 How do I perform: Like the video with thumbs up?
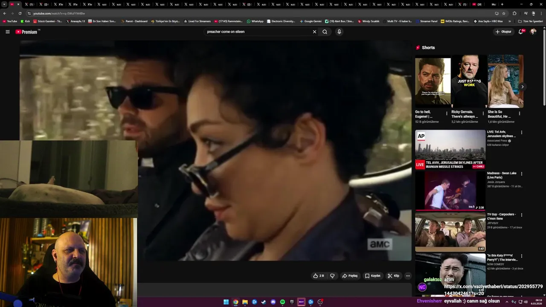point(318,276)
